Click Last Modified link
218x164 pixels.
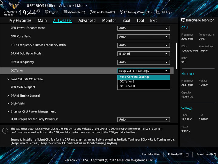(151, 155)
